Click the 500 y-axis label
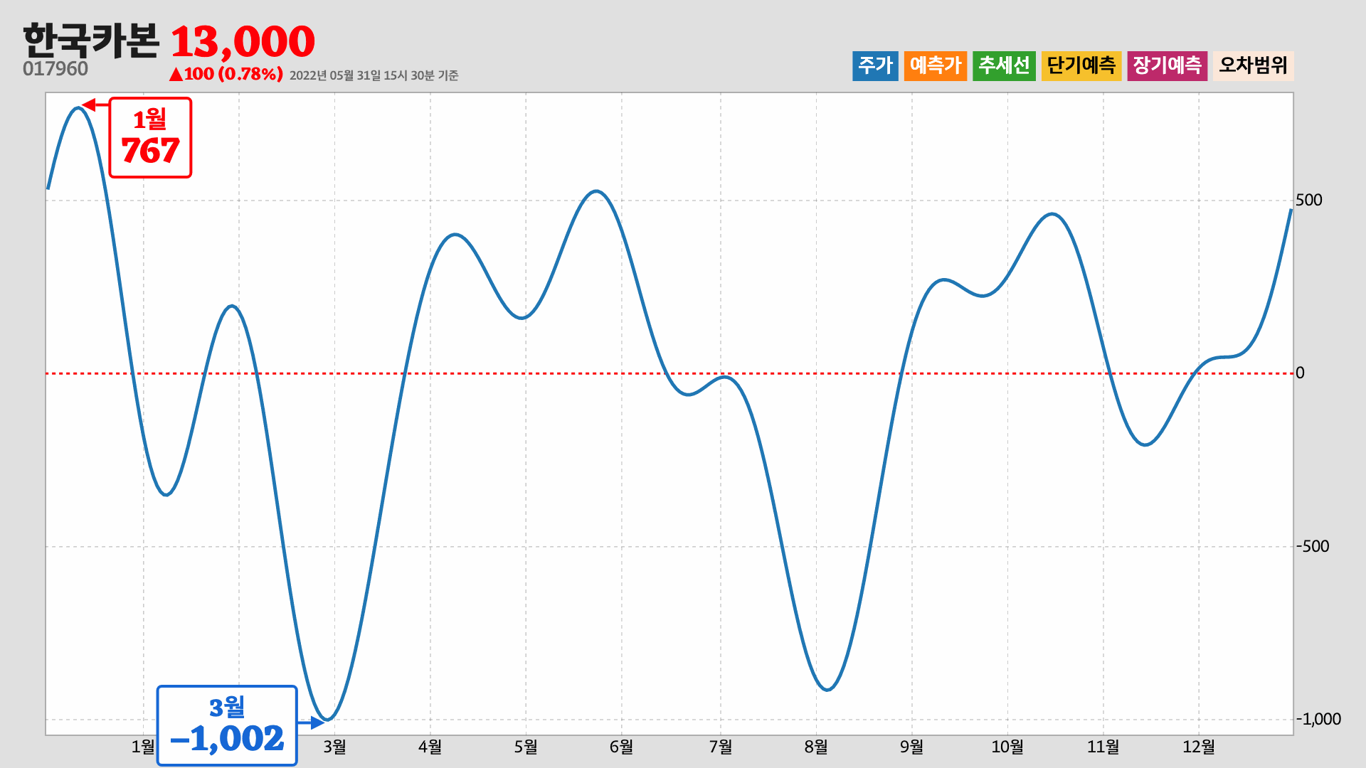1366x768 pixels. [1308, 201]
